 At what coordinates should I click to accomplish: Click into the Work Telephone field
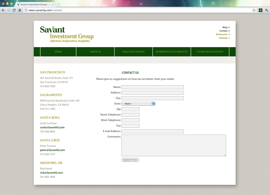130,120
